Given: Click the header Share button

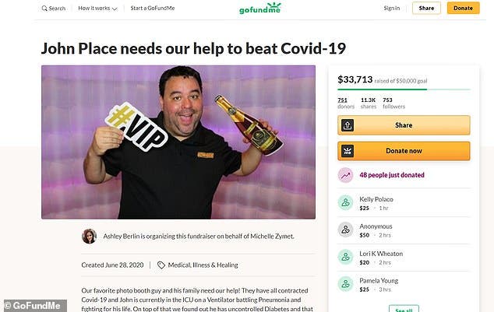Looking at the screenshot, I should point(426,9).
